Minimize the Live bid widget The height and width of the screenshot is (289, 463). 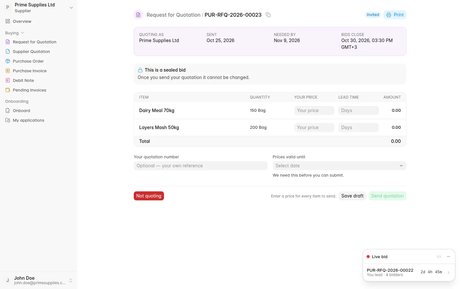(449, 257)
